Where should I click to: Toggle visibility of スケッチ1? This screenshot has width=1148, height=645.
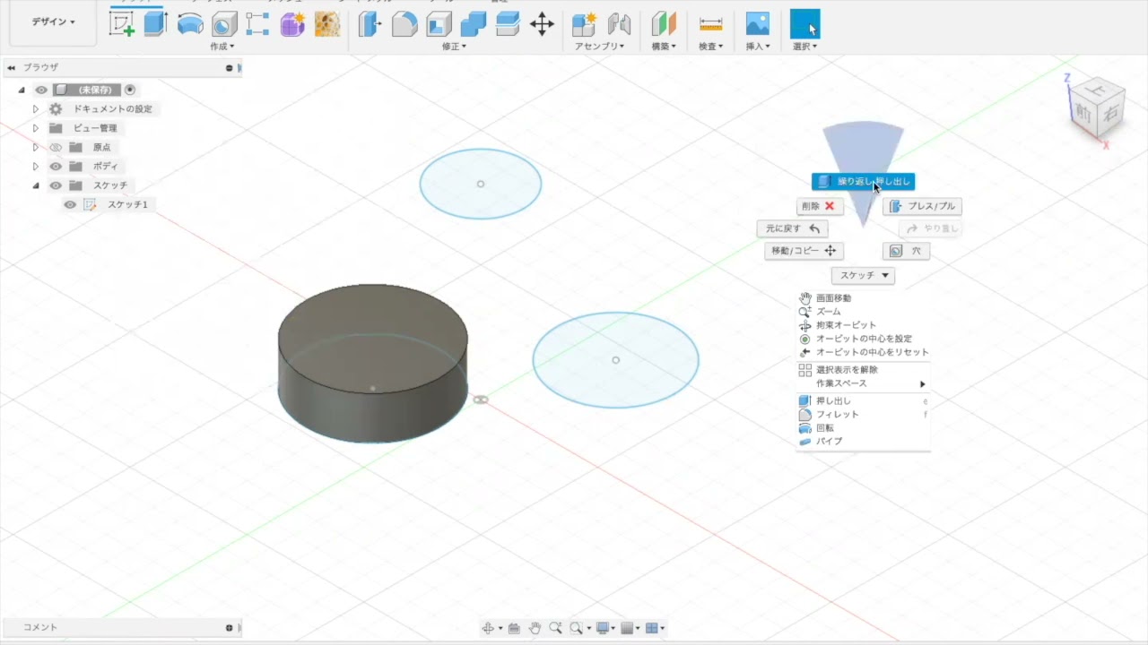[70, 205]
